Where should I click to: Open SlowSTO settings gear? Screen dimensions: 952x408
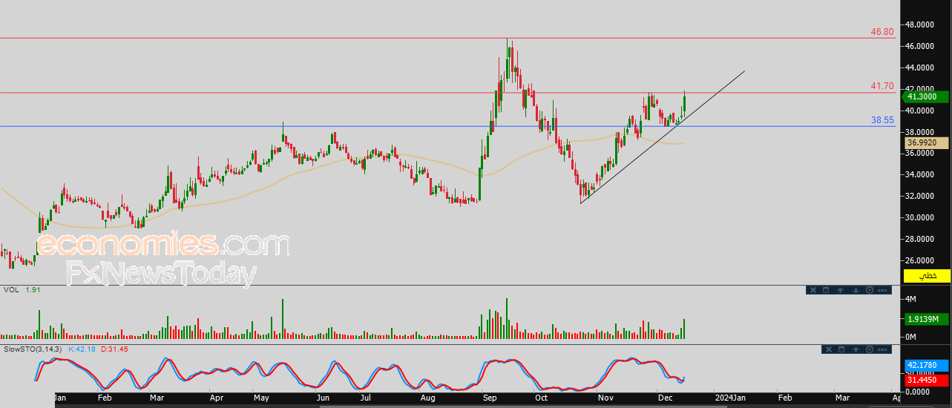click(869, 349)
